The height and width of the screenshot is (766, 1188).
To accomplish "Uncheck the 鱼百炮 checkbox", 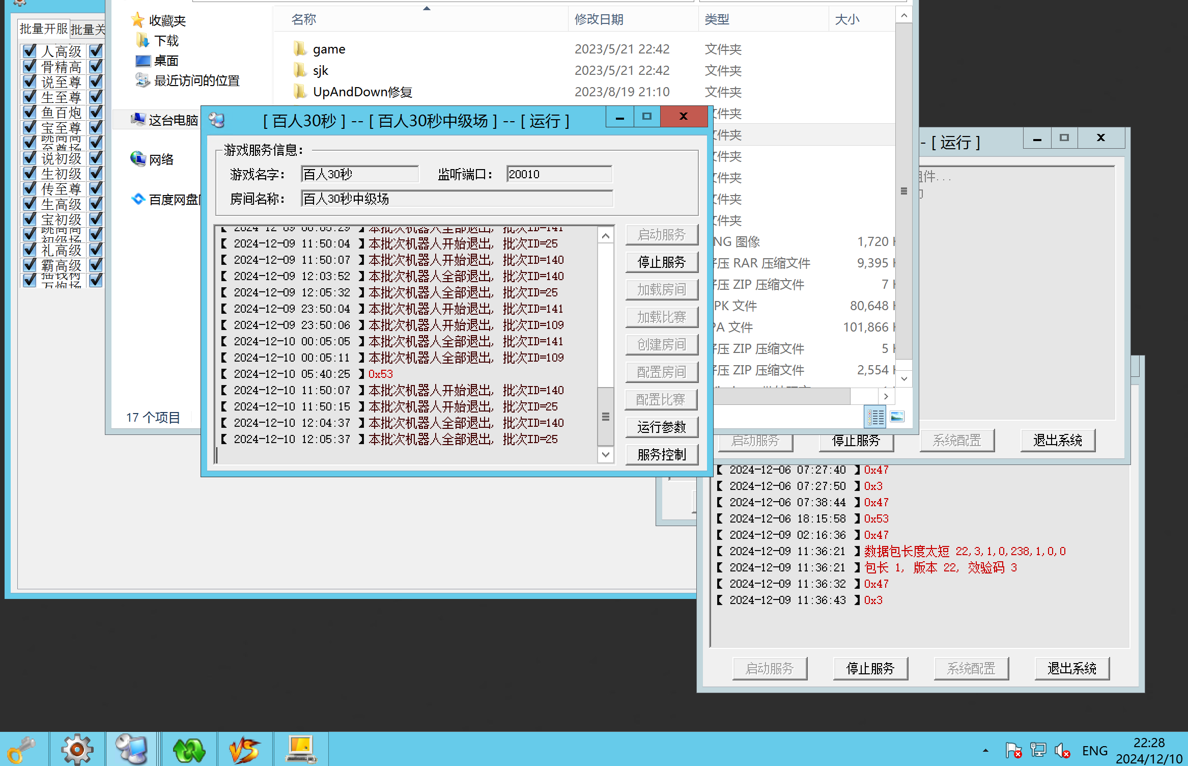I will (29, 113).
